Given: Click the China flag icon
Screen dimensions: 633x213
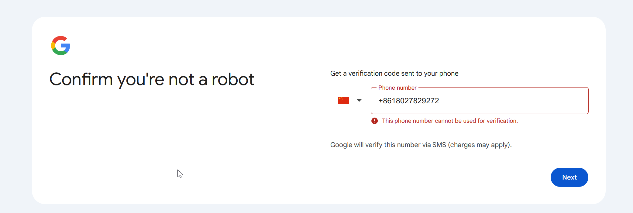Looking at the screenshot, I should pos(343,101).
